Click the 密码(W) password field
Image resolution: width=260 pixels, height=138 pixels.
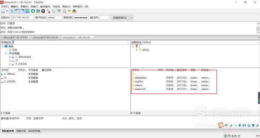[81, 18]
